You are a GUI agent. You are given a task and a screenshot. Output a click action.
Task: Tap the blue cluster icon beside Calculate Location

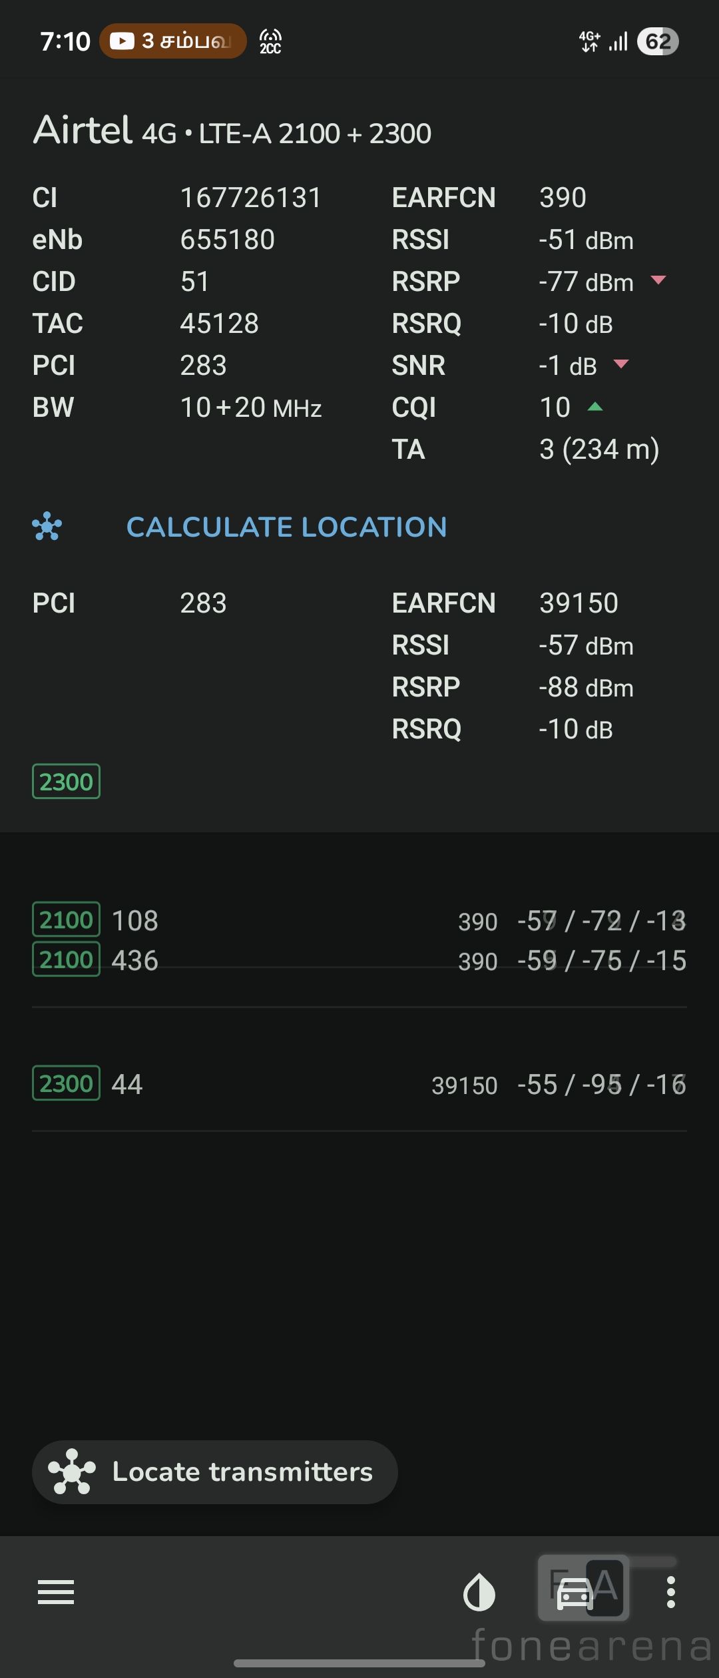pyautogui.click(x=47, y=527)
